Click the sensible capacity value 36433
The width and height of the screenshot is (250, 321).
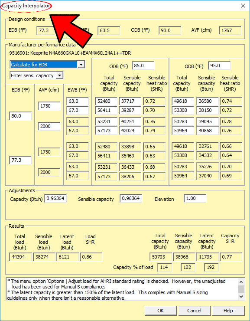tap(130, 167)
